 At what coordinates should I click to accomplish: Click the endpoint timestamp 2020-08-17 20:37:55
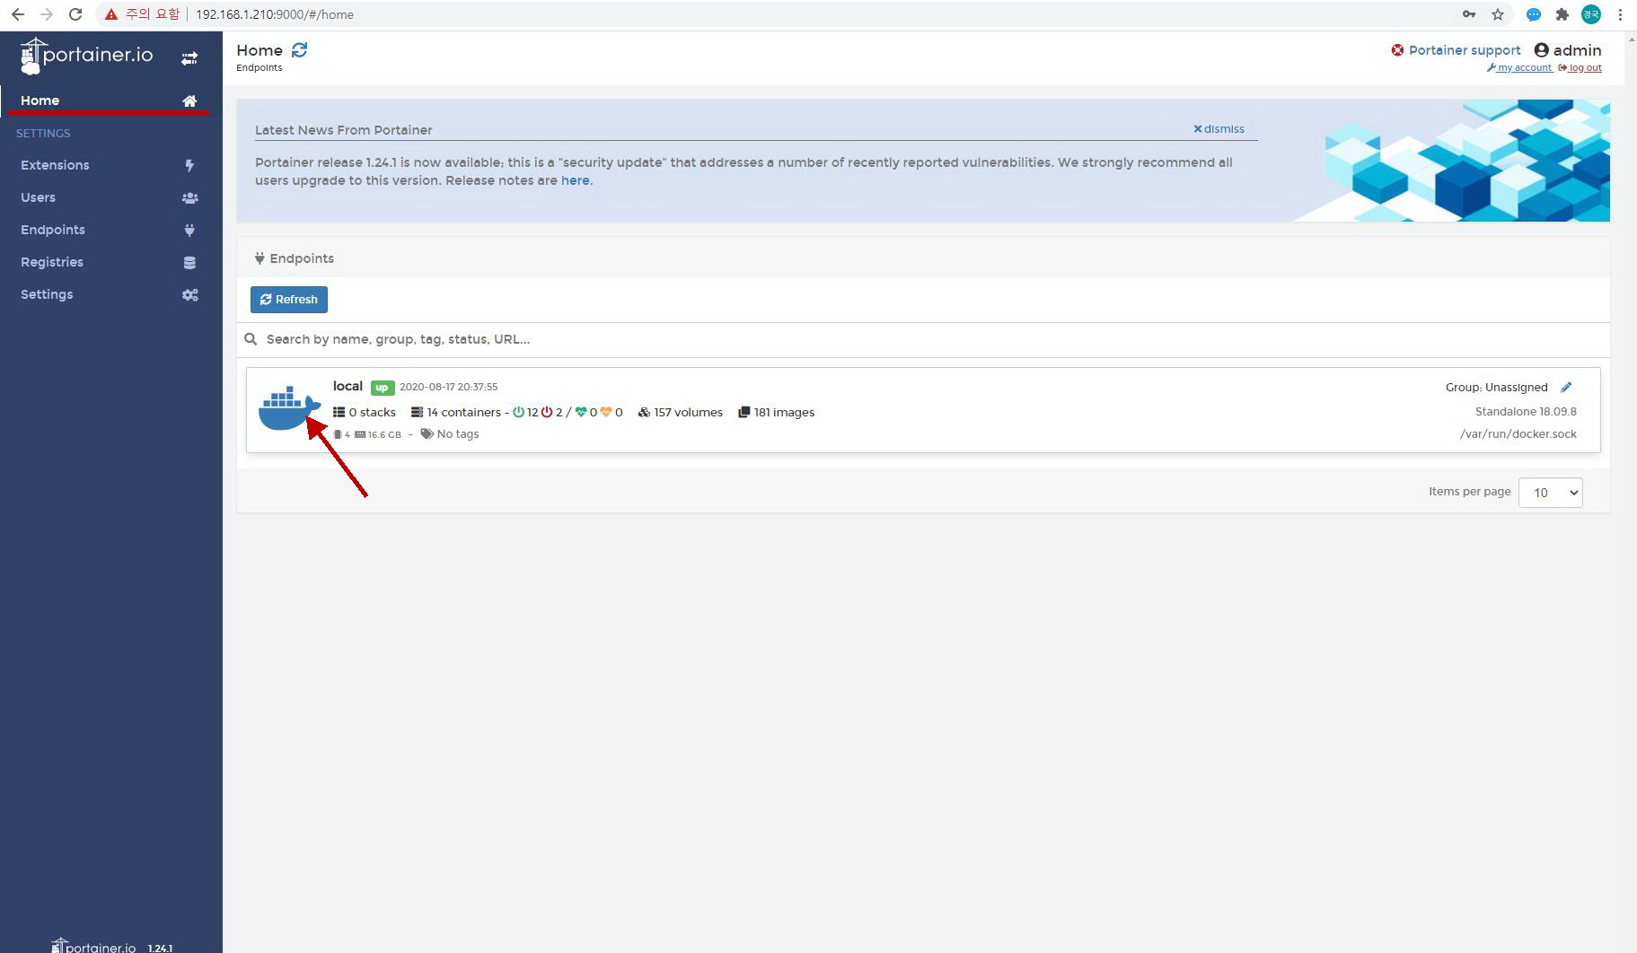448,387
